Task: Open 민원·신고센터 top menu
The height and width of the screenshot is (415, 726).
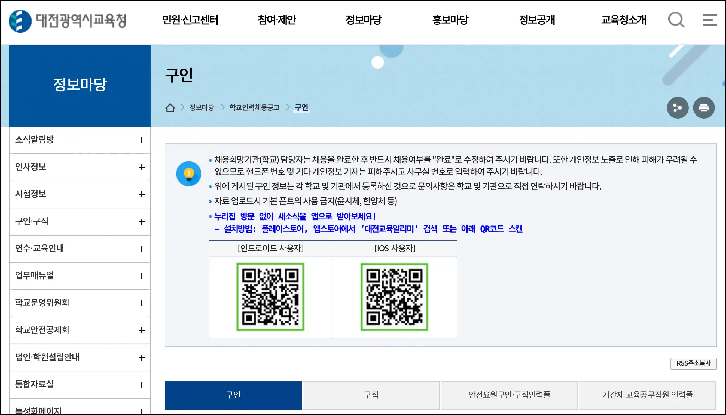Action: click(190, 20)
